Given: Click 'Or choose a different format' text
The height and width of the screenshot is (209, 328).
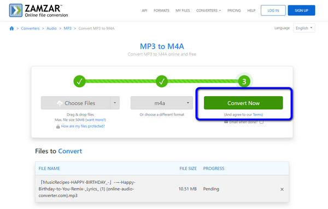Looking at the screenshot, I should coord(162,115).
